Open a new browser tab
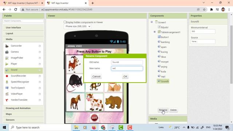 coord(92,3)
